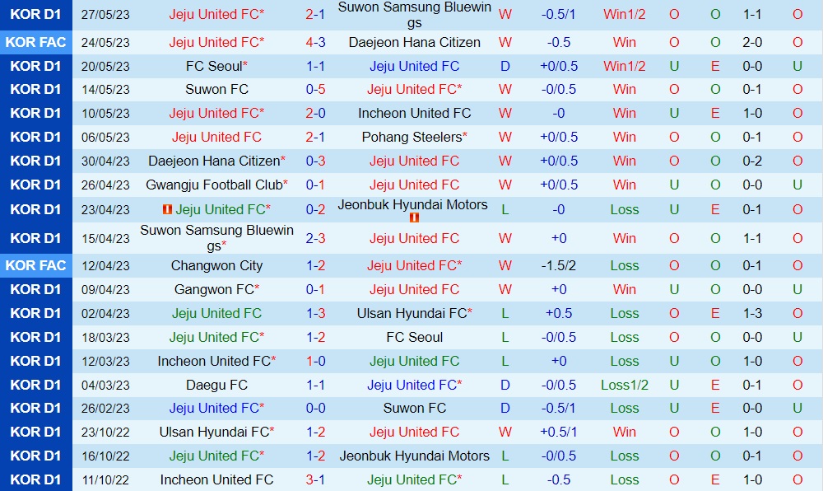Image resolution: width=823 pixels, height=491 pixels.
Task: Select KOR D1 label on 06/05/23 row
Action: pos(36,137)
